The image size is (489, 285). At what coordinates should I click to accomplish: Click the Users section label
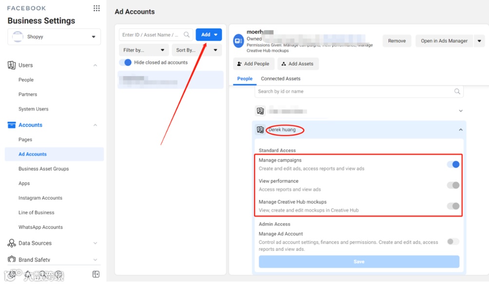coord(26,65)
